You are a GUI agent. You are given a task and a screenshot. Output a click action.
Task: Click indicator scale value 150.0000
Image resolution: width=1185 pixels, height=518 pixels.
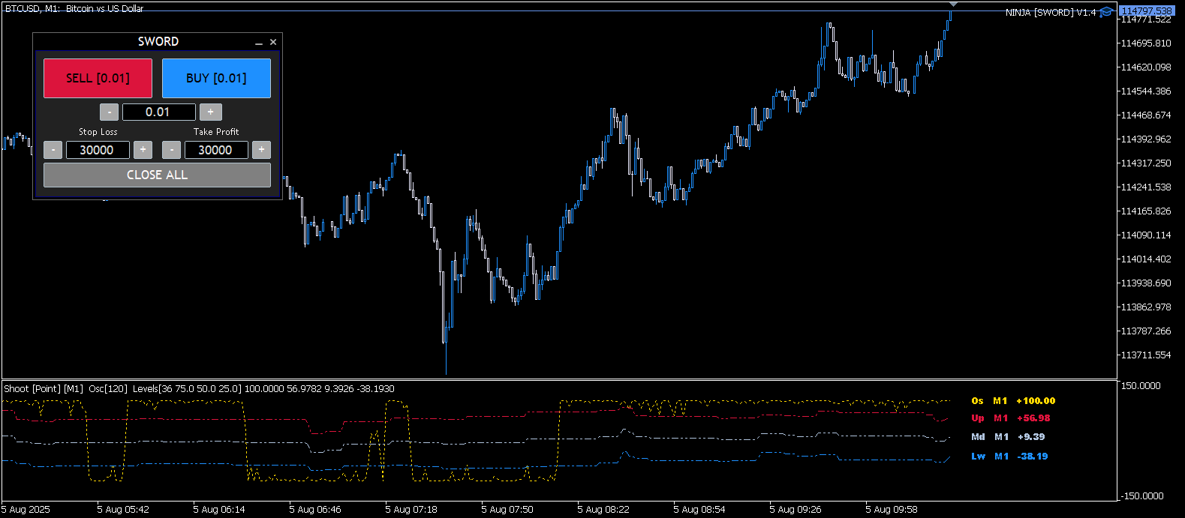pyautogui.click(x=1141, y=386)
